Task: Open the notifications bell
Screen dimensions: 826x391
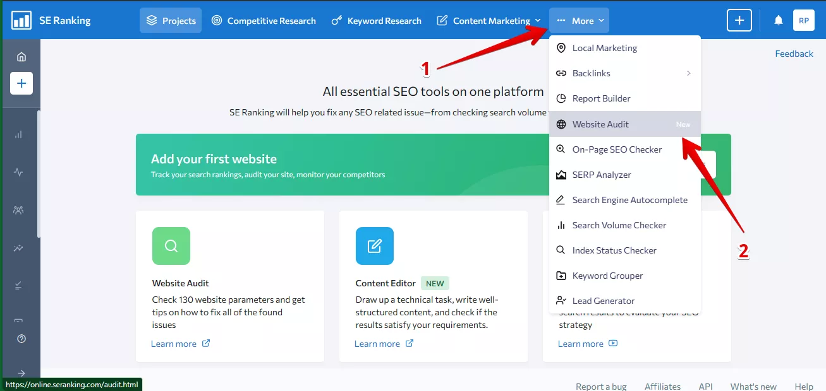Action: coord(779,20)
